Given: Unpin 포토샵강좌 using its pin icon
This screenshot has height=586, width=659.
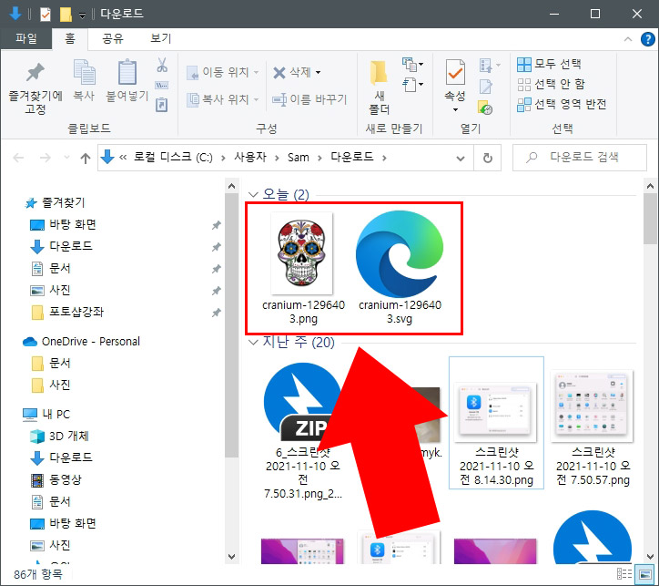Looking at the screenshot, I should tap(216, 313).
